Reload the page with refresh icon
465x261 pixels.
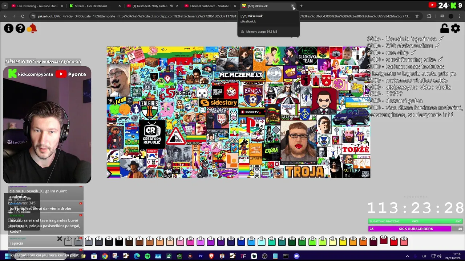(x=23, y=16)
